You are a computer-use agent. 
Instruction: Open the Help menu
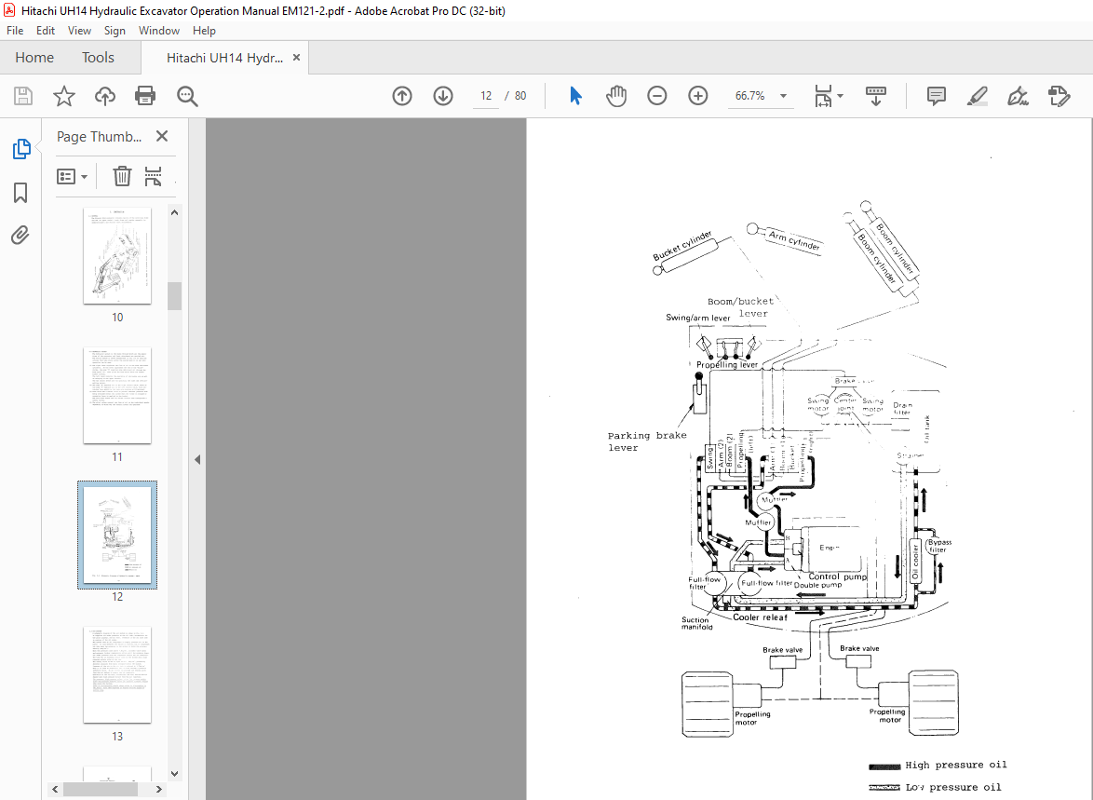click(x=204, y=31)
